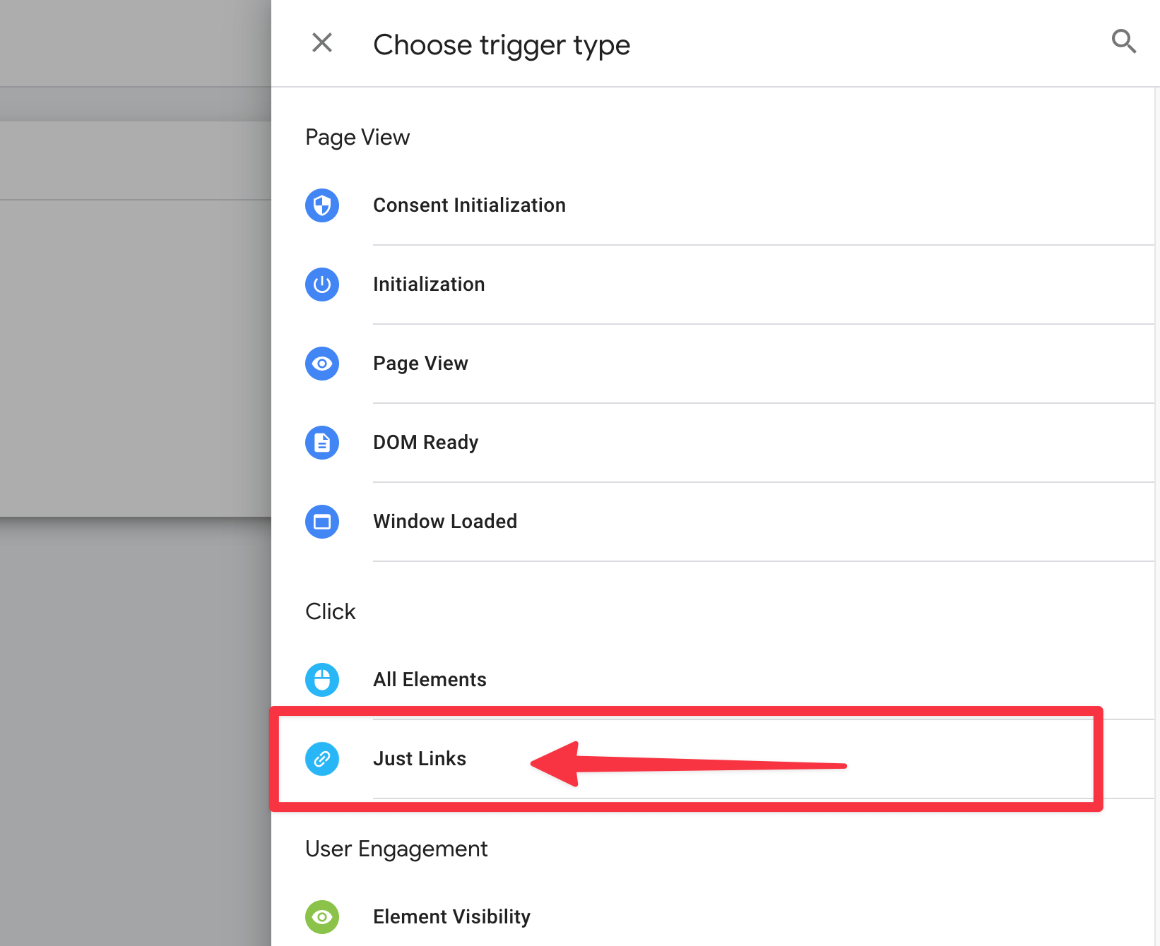Click the Initialization power icon
Image resolution: width=1160 pixels, height=946 pixels.
(x=322, y=285)
